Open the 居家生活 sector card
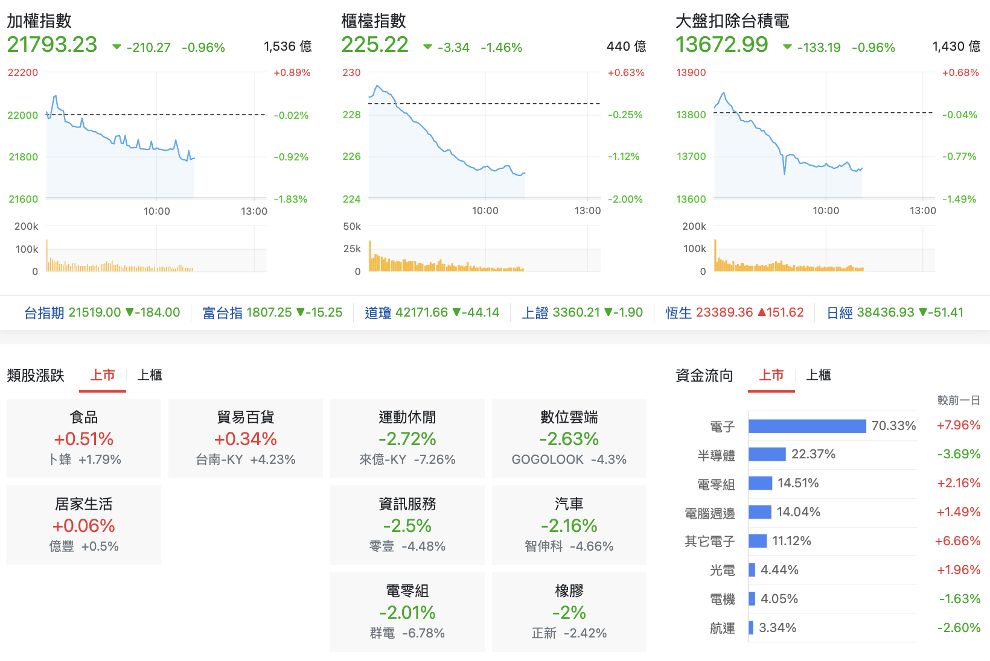This screenshot has width=990, height=661. coord(84,525)
